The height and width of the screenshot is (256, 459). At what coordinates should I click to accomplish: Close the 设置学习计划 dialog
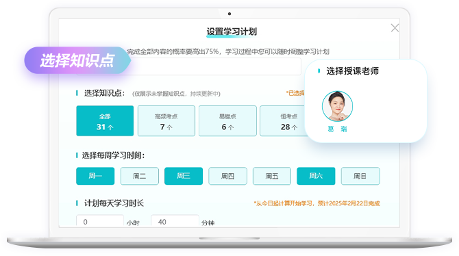pos(395,28)
